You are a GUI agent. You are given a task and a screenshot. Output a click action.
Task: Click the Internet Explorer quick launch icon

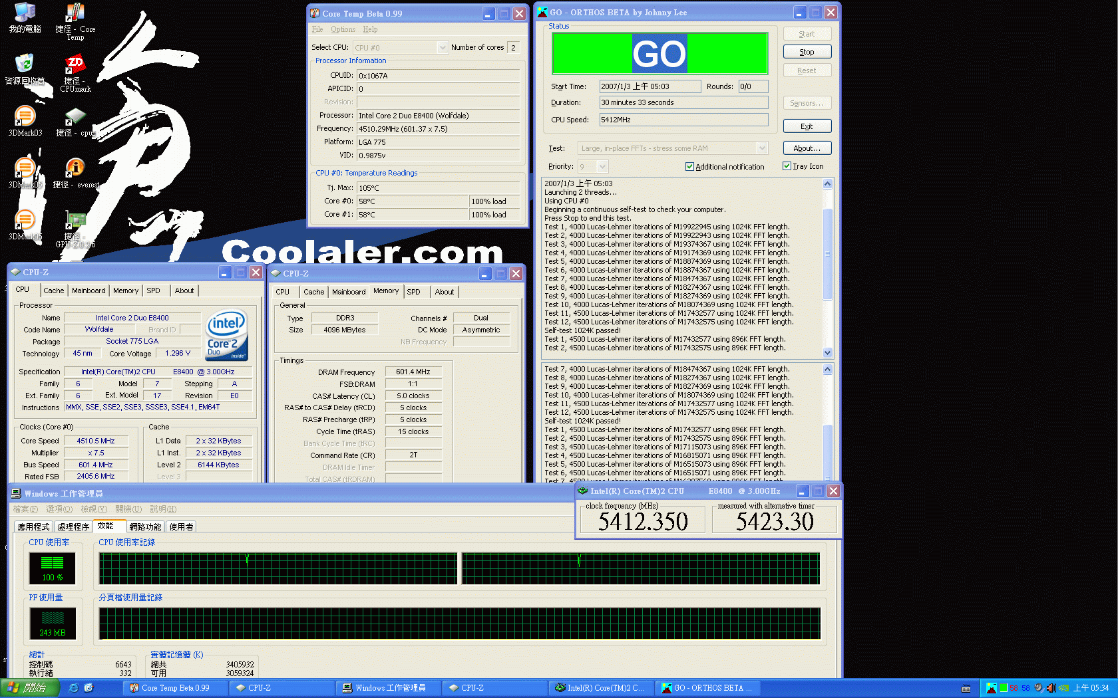click(73, 688)
